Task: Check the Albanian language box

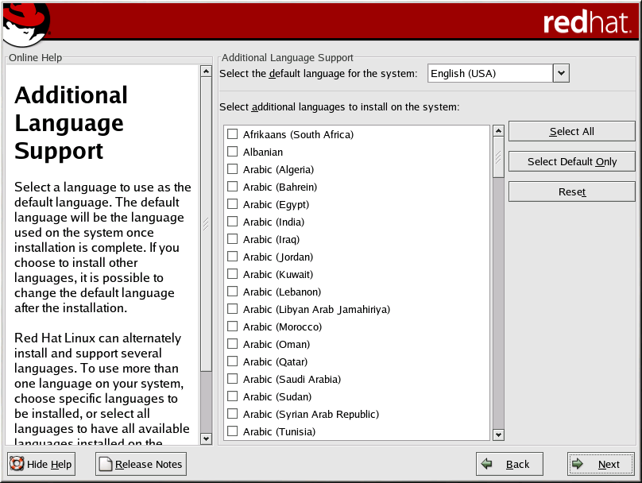Action: click(x=233, y=152)
